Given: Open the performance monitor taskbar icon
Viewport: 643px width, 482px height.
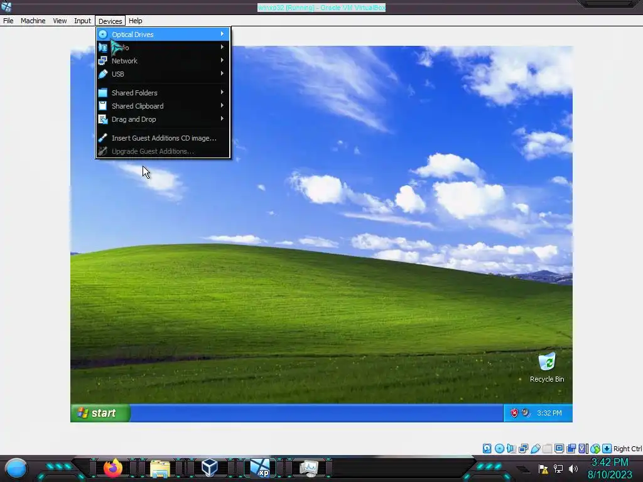Looking at the screenshot, I should tap(309, 468).
